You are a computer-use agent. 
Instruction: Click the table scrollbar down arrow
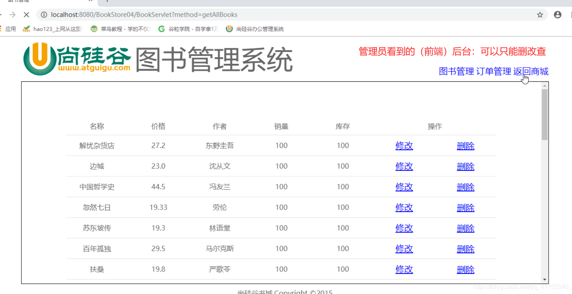545,279
